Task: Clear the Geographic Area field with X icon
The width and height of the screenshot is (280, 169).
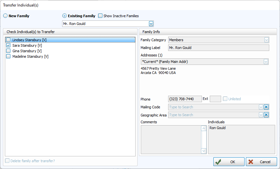Action: point(266,115)
